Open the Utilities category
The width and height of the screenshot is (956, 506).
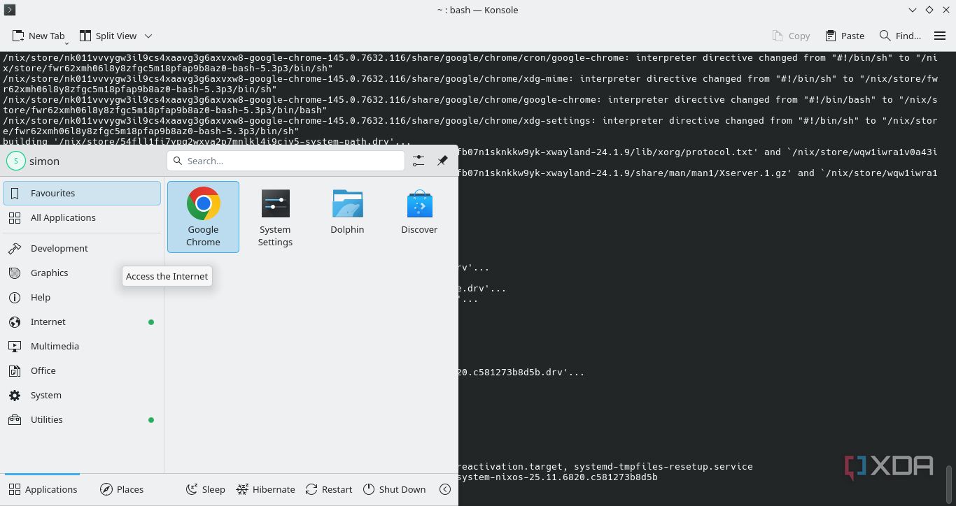pyautogui.click(x=82, y=419)
